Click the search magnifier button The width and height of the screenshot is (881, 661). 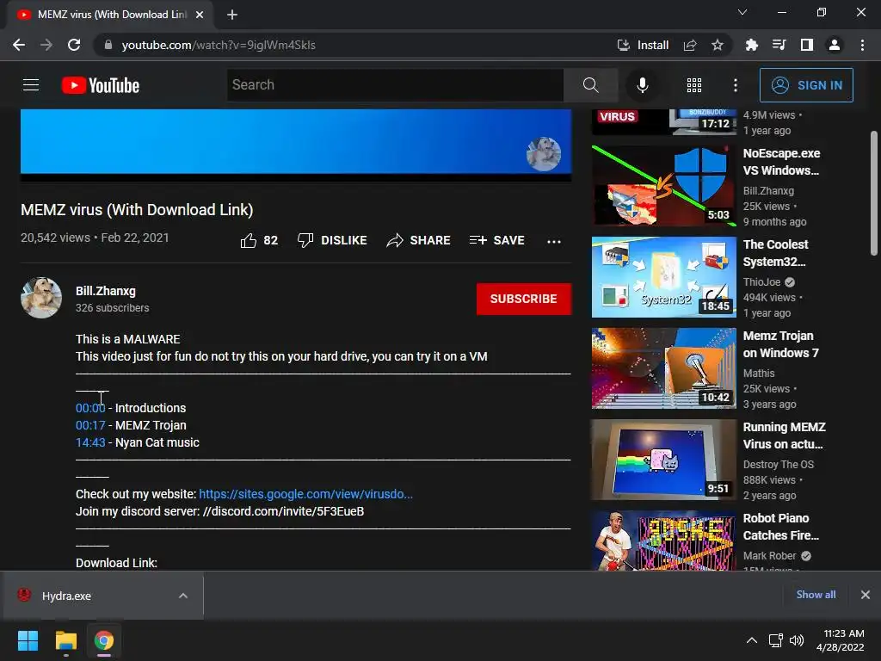point(590,85)
